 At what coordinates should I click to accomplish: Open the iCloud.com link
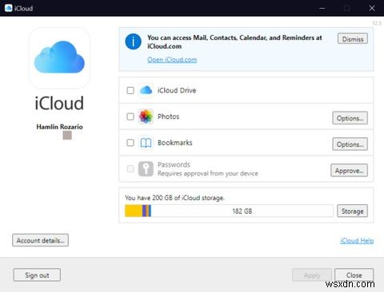pyautogui.click(x=172, y=60)
